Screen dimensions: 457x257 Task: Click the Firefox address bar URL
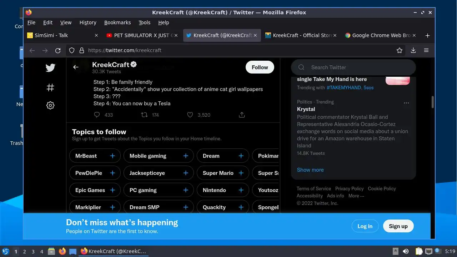(125, 50)
